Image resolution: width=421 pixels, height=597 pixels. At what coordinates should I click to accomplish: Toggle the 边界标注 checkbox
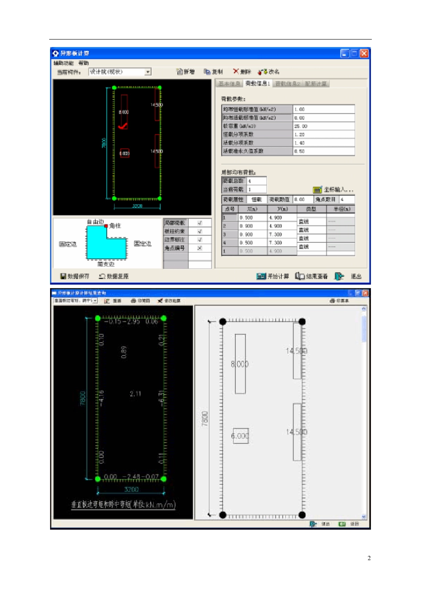[x=199, y=240]
